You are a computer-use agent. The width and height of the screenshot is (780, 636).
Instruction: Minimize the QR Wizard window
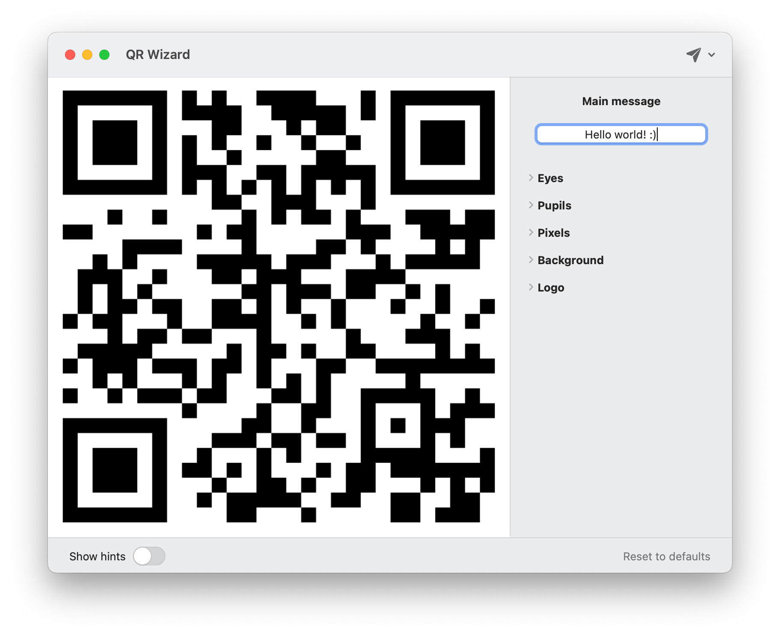(87, 54)
